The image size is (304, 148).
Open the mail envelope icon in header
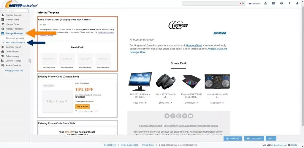coord(273,4)
